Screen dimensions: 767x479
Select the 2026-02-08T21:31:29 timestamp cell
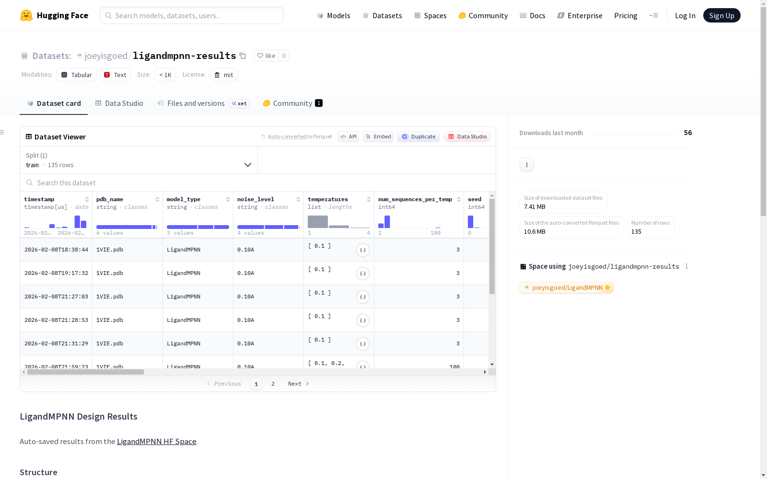[56, 344]
